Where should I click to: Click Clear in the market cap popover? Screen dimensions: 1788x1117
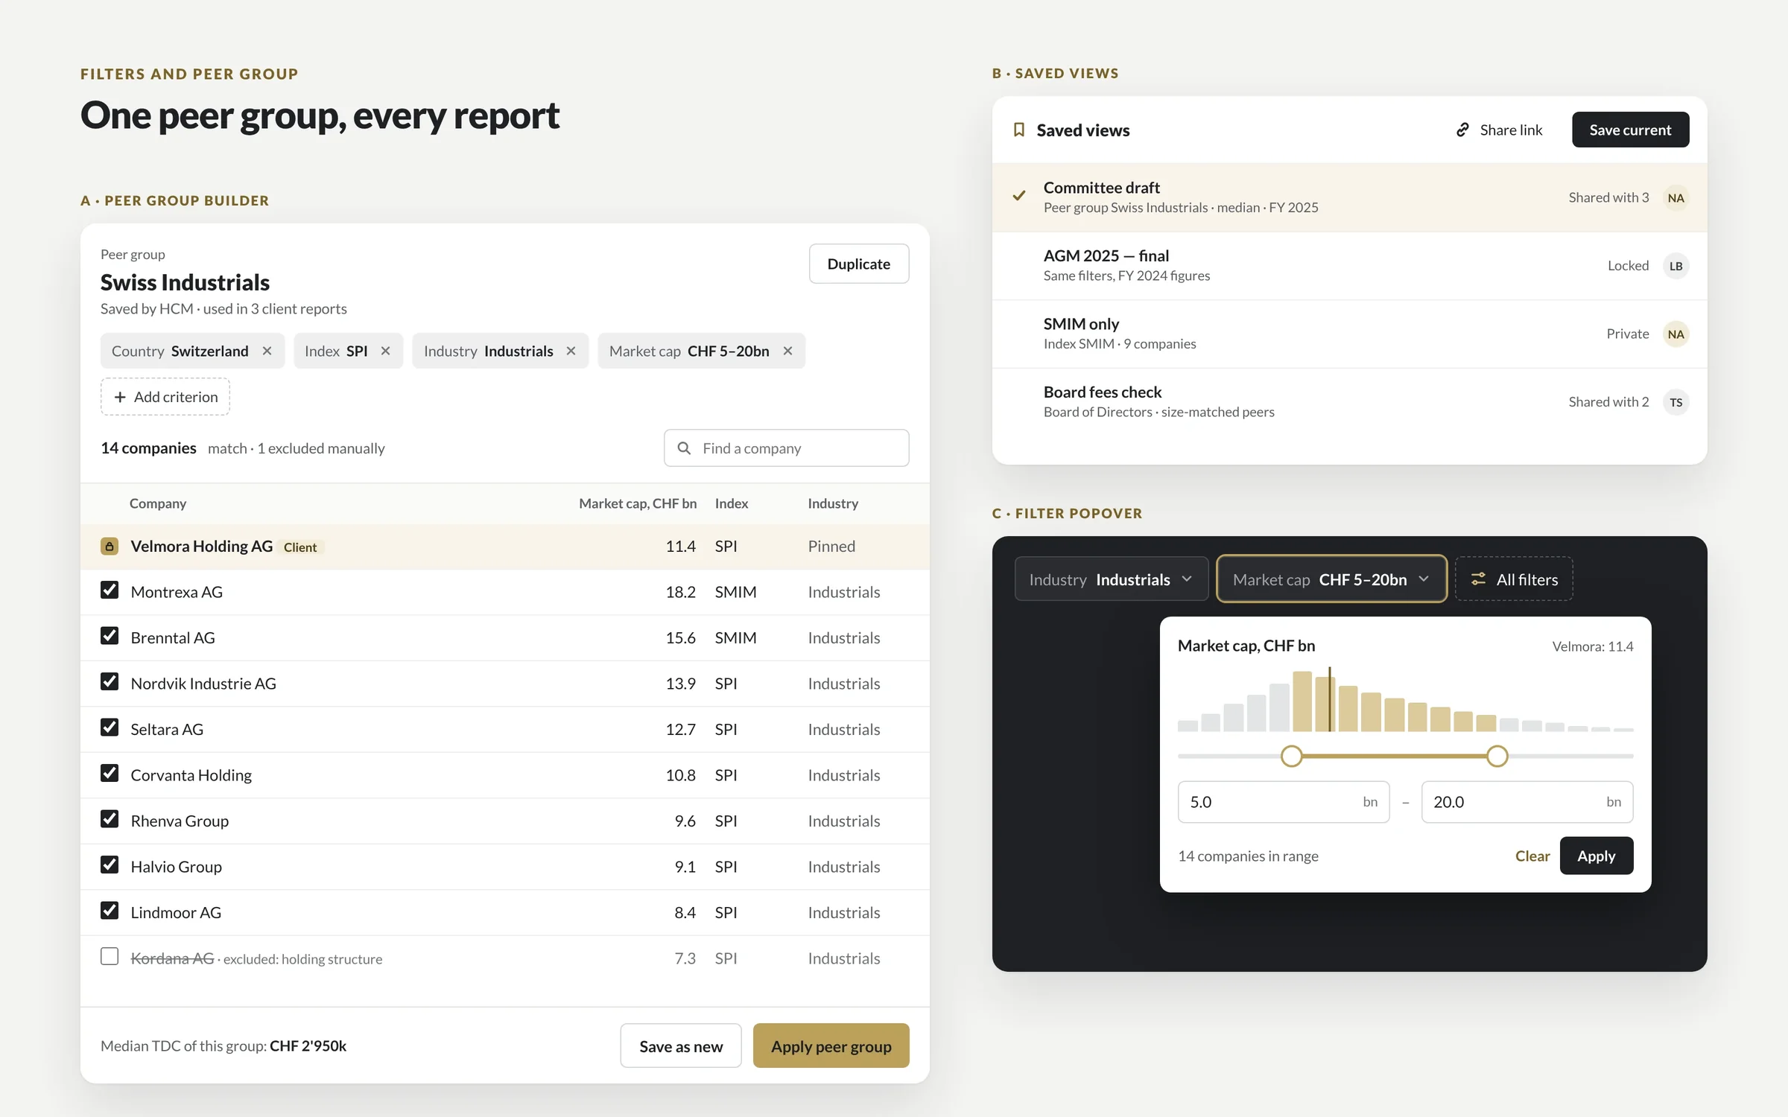(1532, 856)
